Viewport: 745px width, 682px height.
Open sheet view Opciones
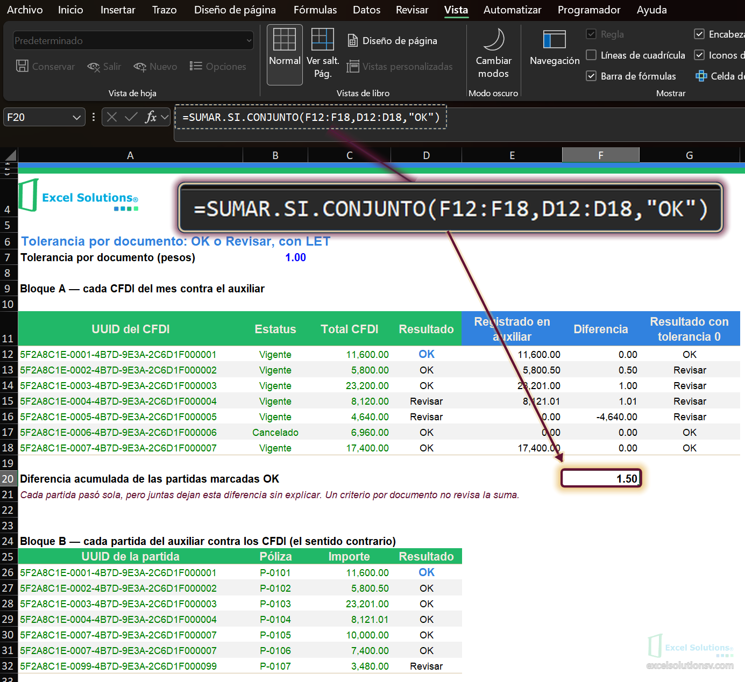pos(218,67)
